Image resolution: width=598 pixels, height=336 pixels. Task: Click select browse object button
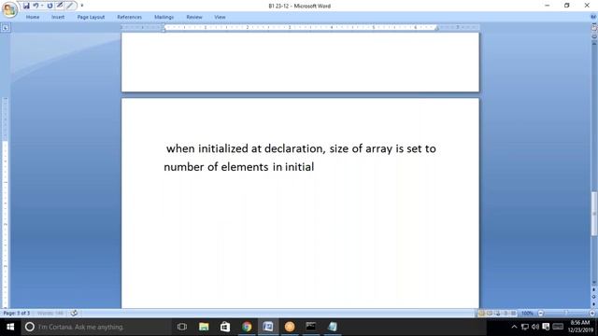click(x=594, y=297)
